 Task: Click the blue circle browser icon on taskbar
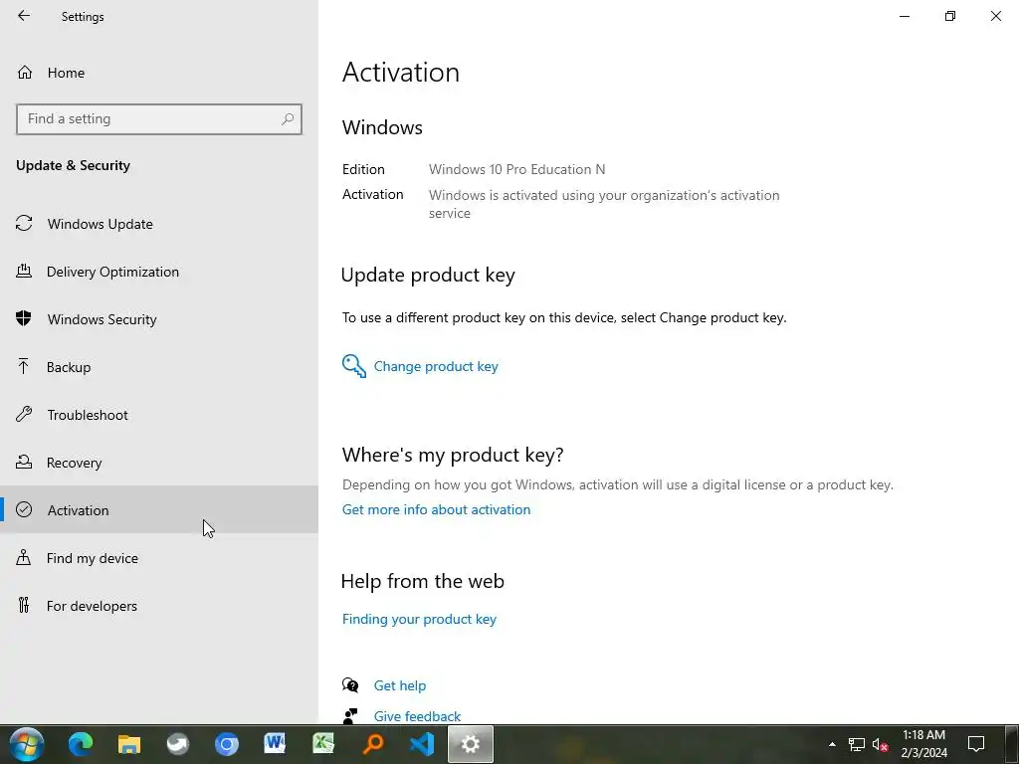(x=227, y=744)
